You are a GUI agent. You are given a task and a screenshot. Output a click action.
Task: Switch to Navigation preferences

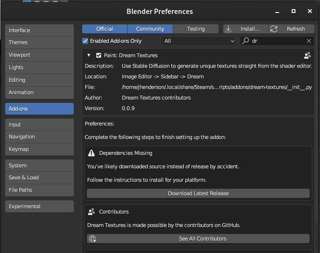click(39, 137)
